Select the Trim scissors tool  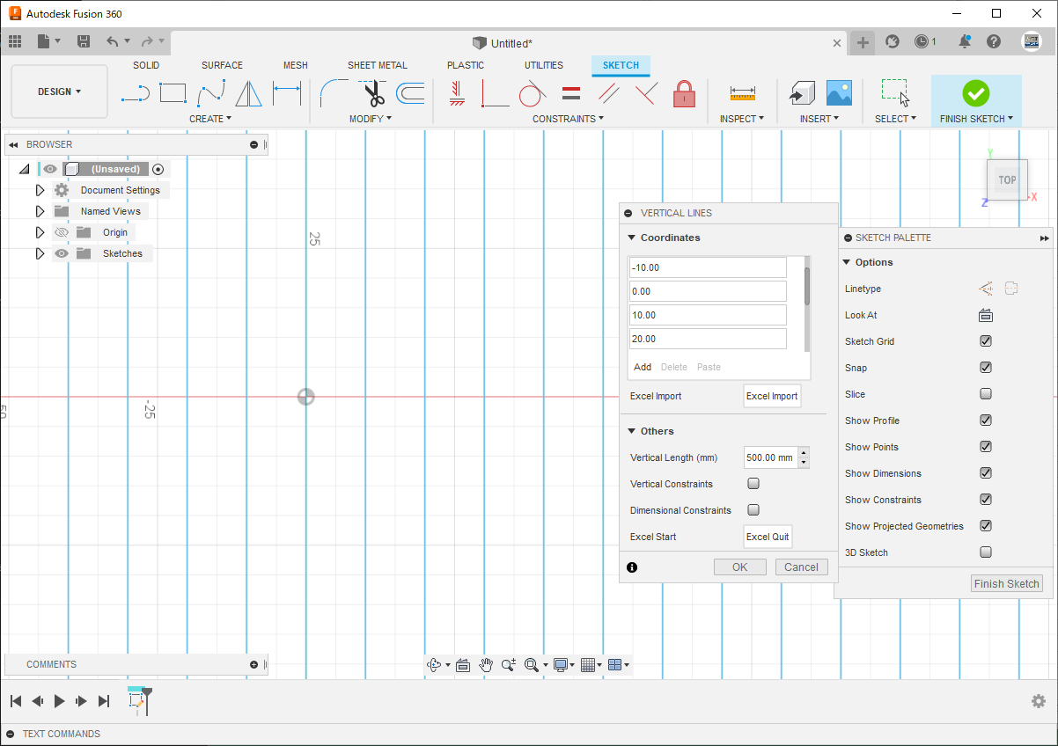coord(372,92)
